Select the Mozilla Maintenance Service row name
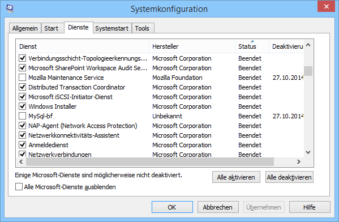 click(x=66, y=78)
